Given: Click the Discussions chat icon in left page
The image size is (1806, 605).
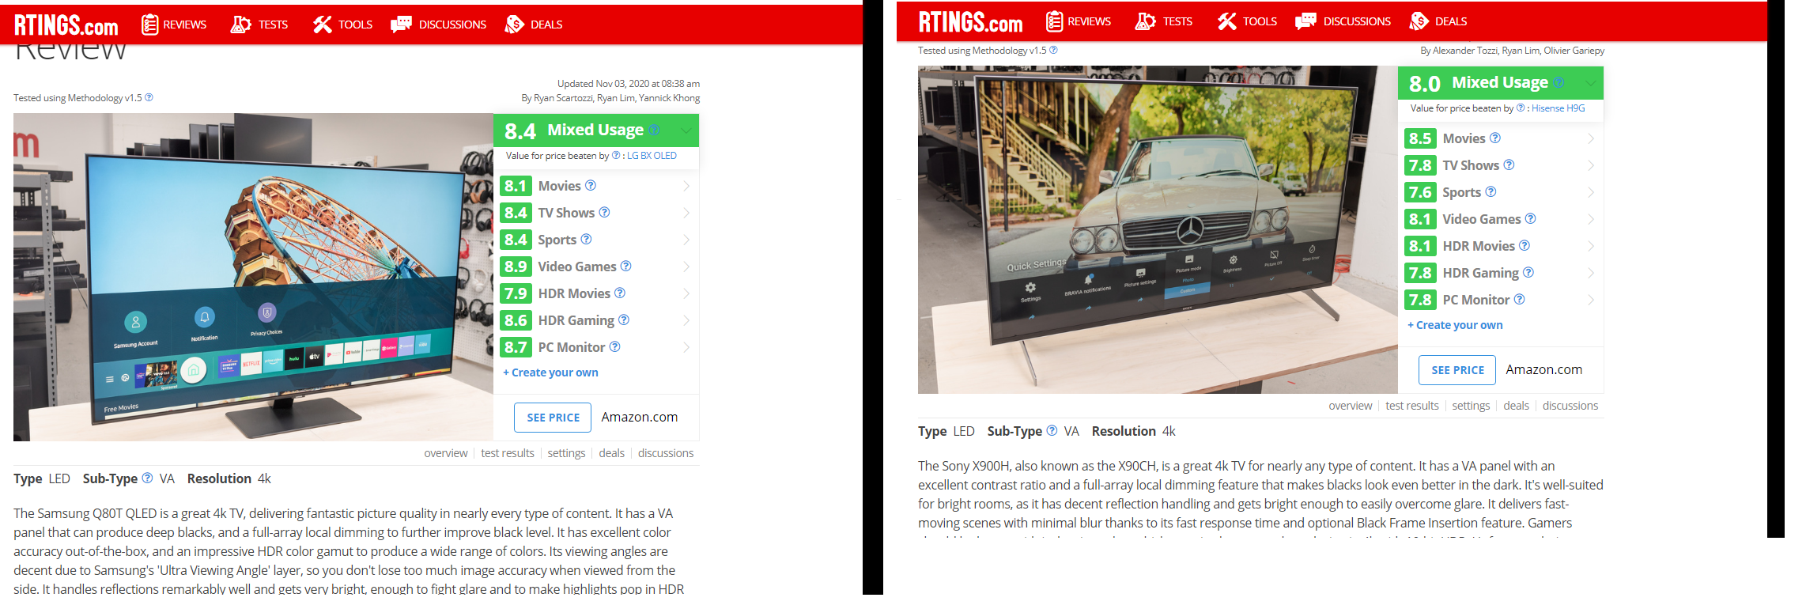Looking at the screenshot, I should (x=401, y=25).
